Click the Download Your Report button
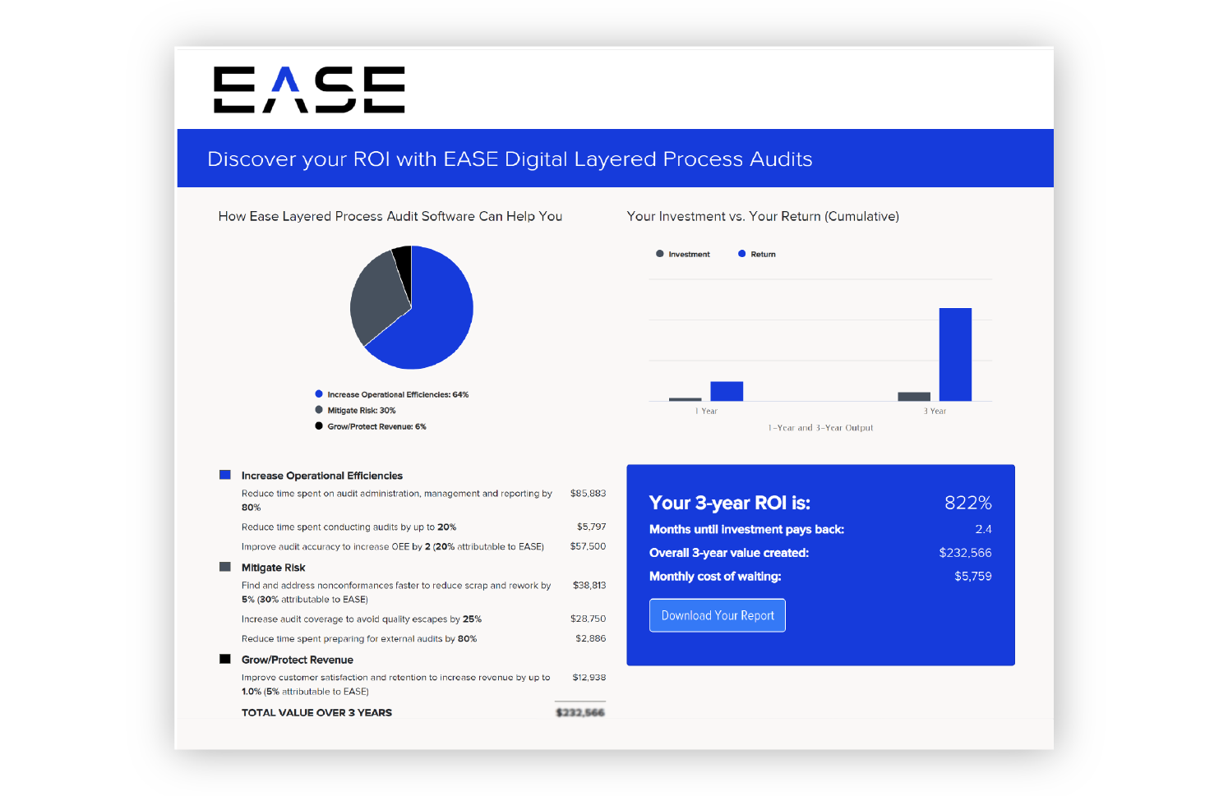 click(717, 615)
